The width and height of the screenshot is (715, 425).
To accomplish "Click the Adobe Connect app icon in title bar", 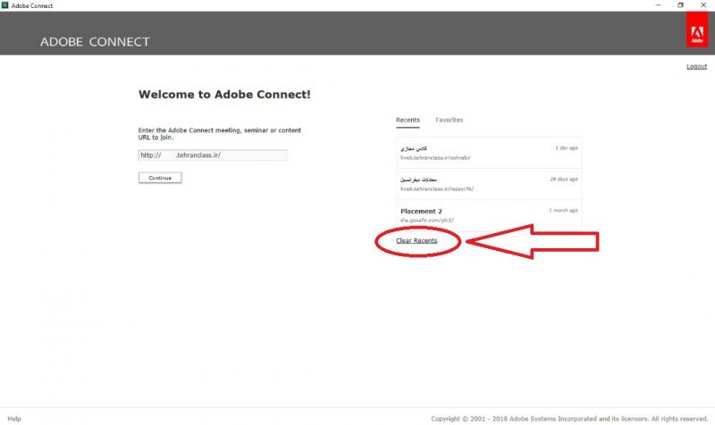I will [x=5, y=5].
